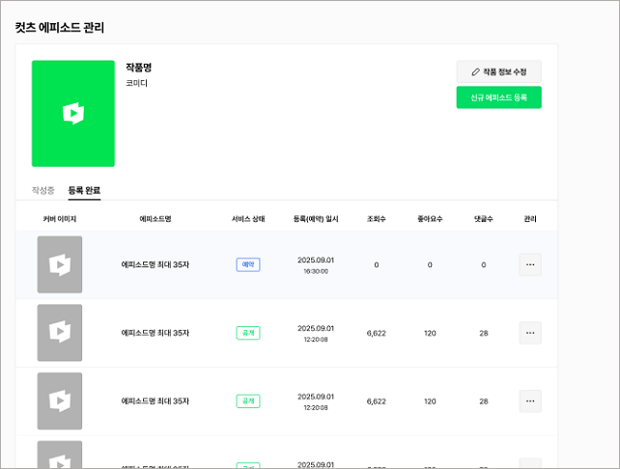Viewport: 620px width, 469px height.
Task: Click the 좋아요수 column header
Action: tap(430, 219)
